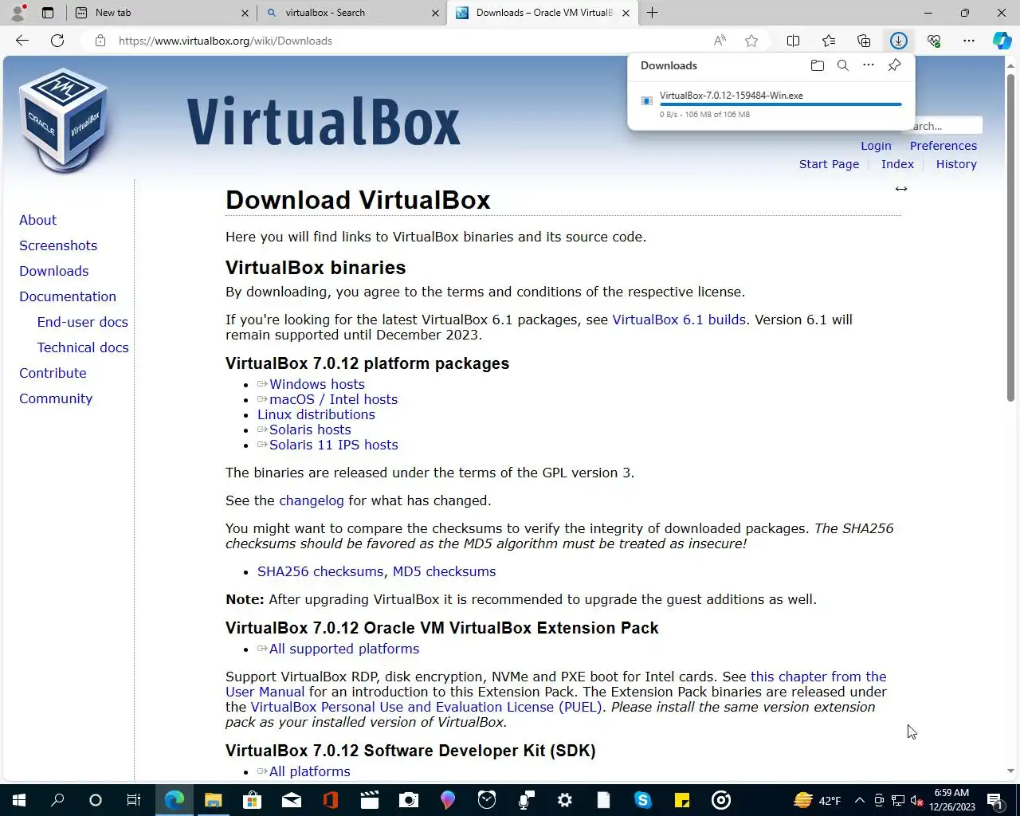Launch Copilot from Edge toolbar
The image size is (1020, 816).
(1002, 41)
